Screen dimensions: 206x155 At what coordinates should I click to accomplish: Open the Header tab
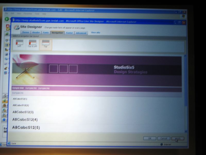[36, 33]
